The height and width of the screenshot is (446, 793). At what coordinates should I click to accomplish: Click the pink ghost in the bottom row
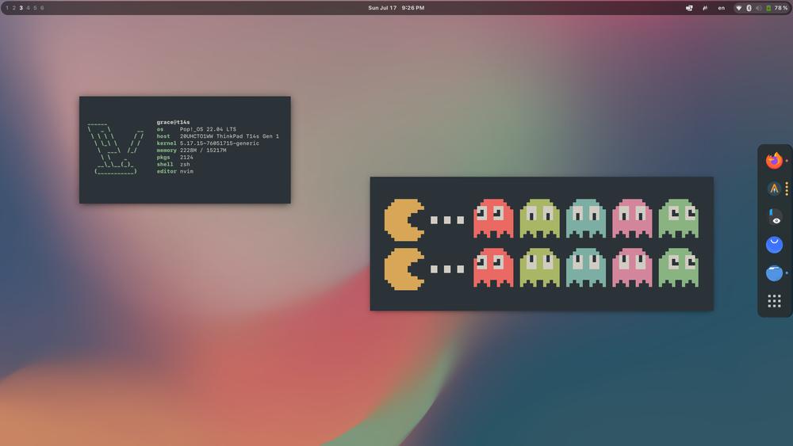[632, 268]
